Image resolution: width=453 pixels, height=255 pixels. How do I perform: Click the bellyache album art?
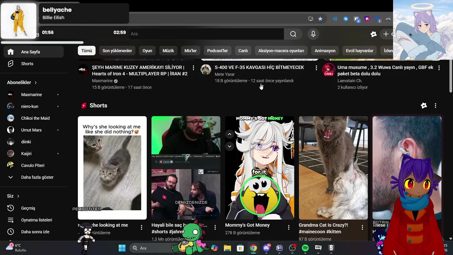click(19, 21)
